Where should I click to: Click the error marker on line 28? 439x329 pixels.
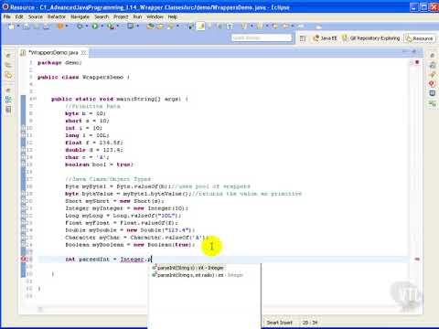pos(23,260)
